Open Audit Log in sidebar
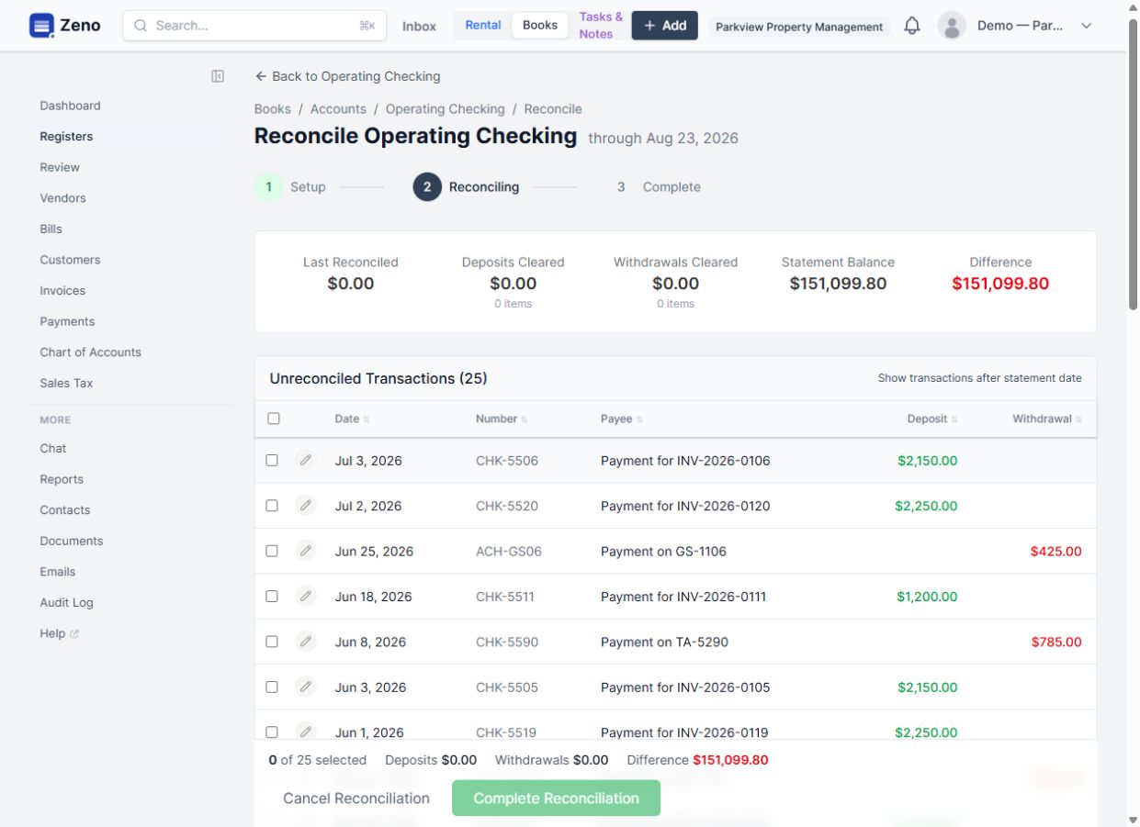The image size is (1140, 827). coord(66,602)
